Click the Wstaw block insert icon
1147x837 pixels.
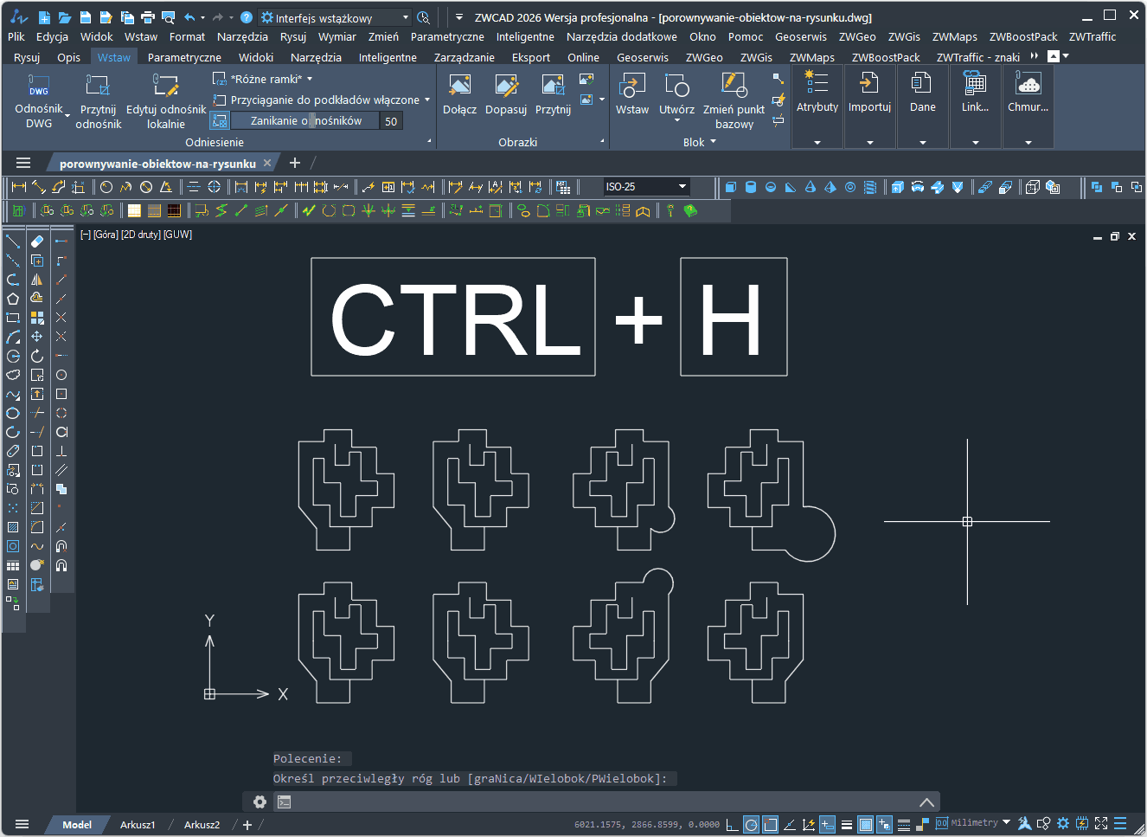tap(631, 86)
